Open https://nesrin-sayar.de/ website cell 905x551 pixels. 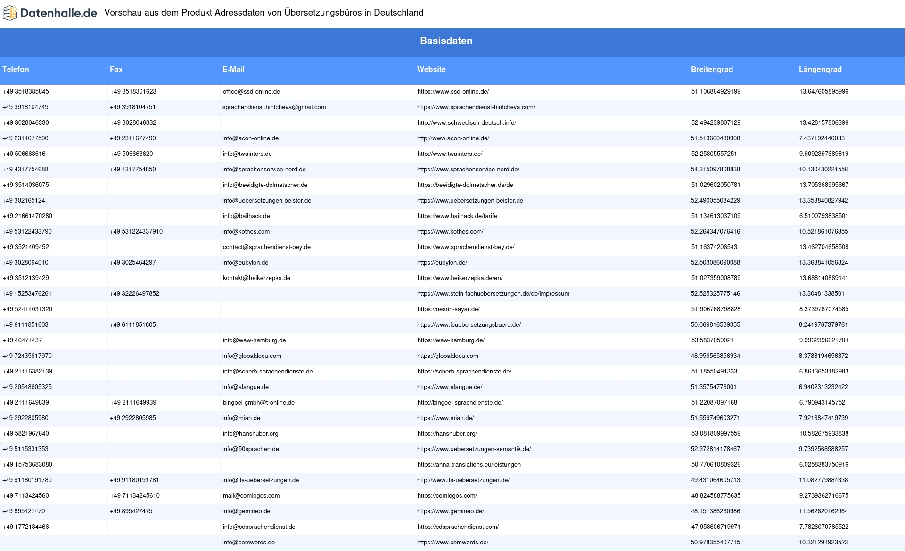pos(449,309)
